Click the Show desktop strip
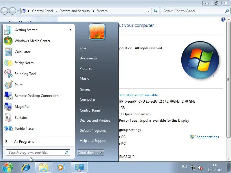 click(x=229, y=168)
